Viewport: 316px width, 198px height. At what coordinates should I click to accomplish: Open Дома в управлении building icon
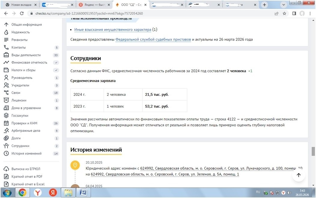6,108
